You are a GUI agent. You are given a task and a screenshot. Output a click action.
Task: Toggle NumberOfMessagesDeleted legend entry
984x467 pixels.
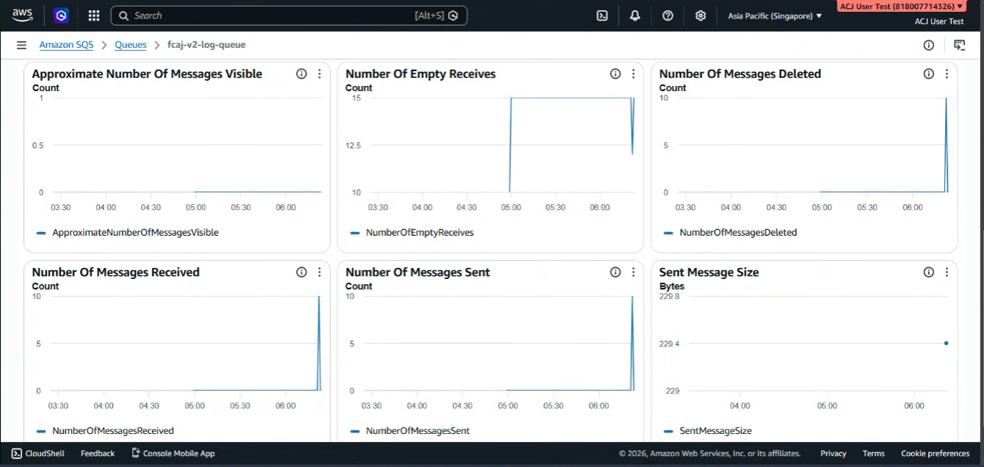(730, 233)
